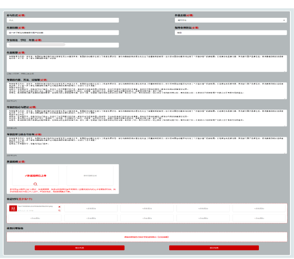Image resolution: width=294 pixels, height=259 pixels.
Task: Click the uploaded 承诺视频 box
Action: click(36, 176)
